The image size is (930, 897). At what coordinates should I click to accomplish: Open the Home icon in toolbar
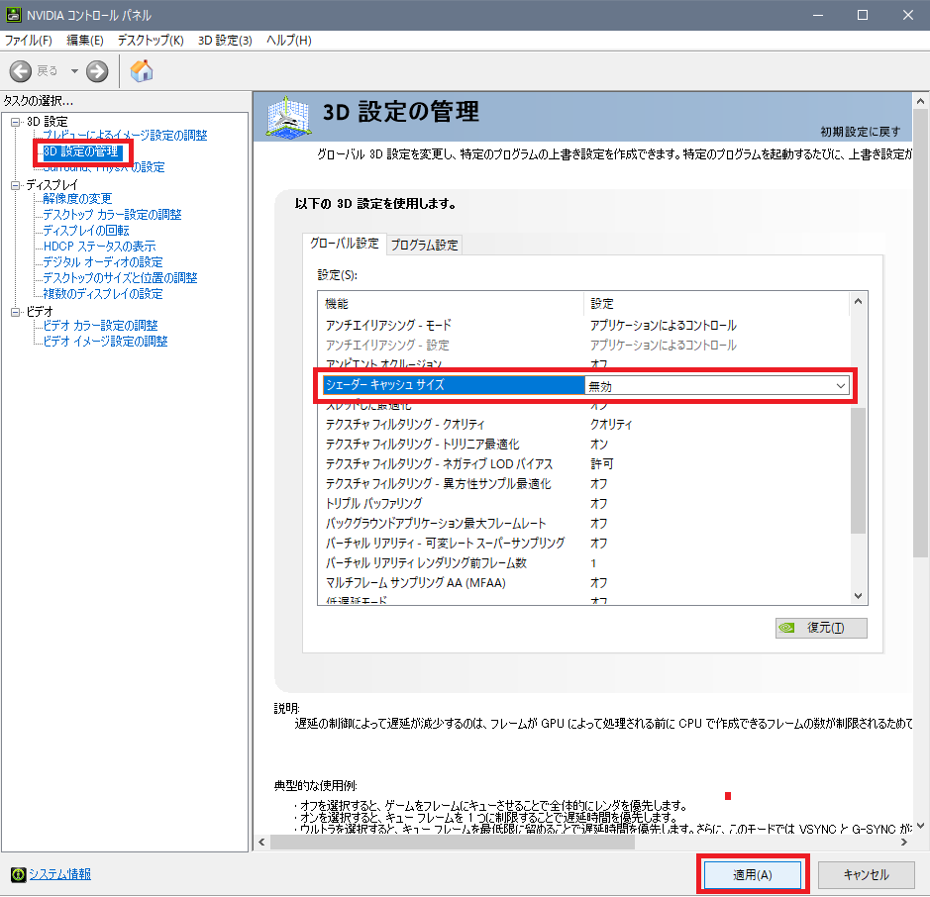[x=142, y=71]
